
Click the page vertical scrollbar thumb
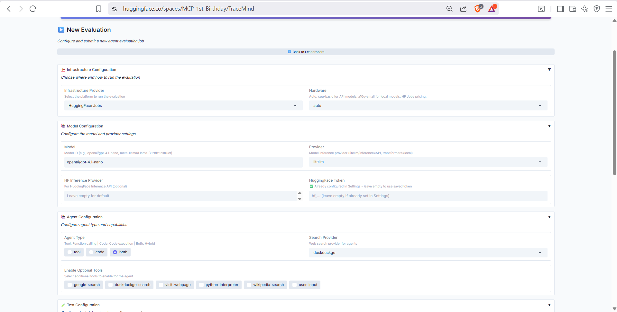(x=614, y=112)
